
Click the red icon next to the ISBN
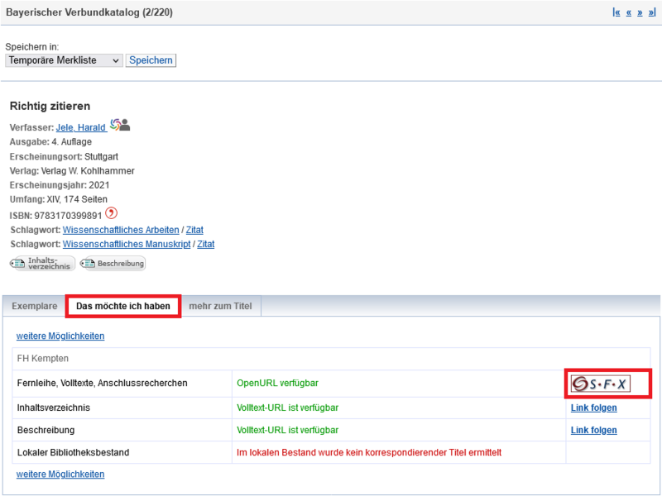[x=112, y=214]
